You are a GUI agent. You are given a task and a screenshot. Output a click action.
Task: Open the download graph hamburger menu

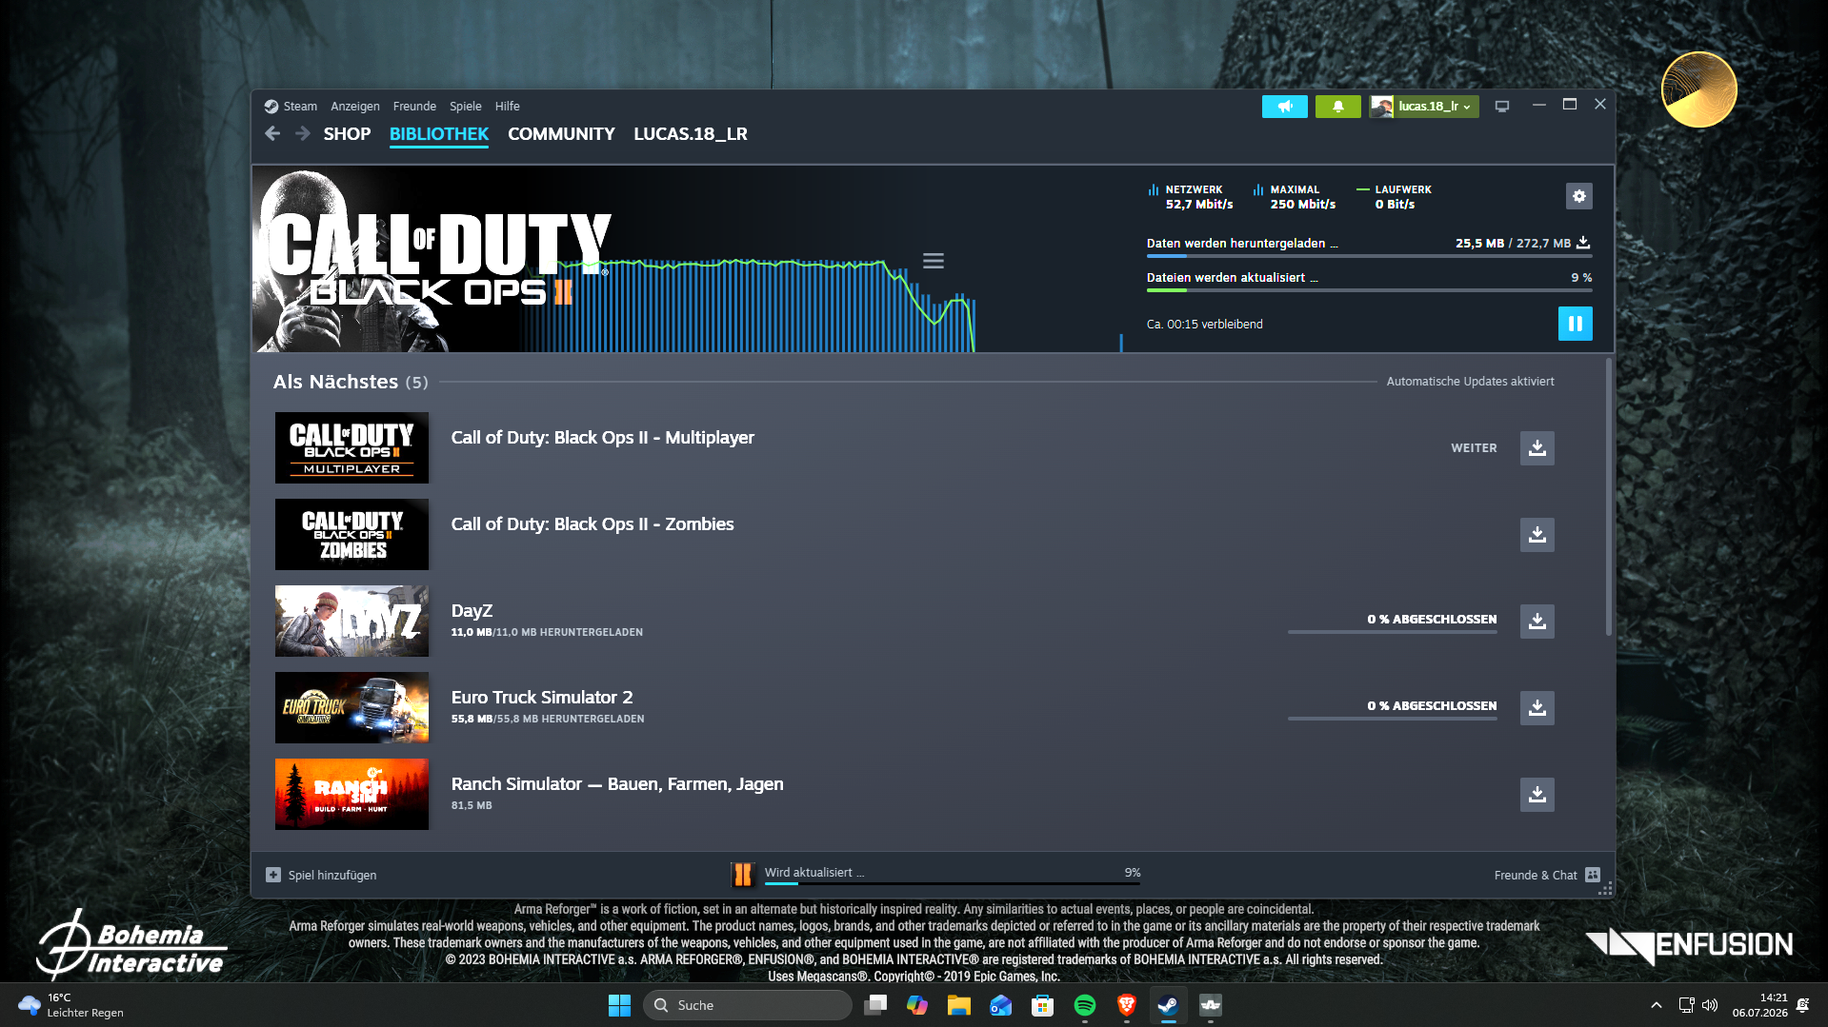pyautogui.click(x=933, y=261)
